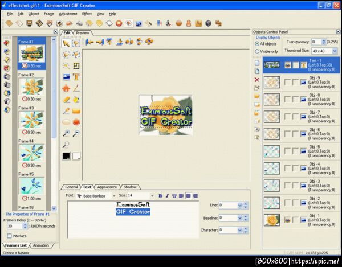Image resolution: width=342 pixels, height=267 pixels.
Task: Open the Character spacing dropdown arrow
Action: [x=240, y=230]
